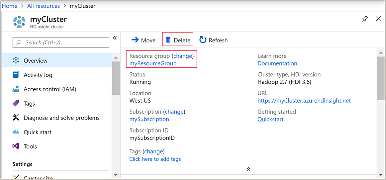The image size is (386, 180).
Task: Click the Access control (IAM) people icon
Action: [16, 89]
